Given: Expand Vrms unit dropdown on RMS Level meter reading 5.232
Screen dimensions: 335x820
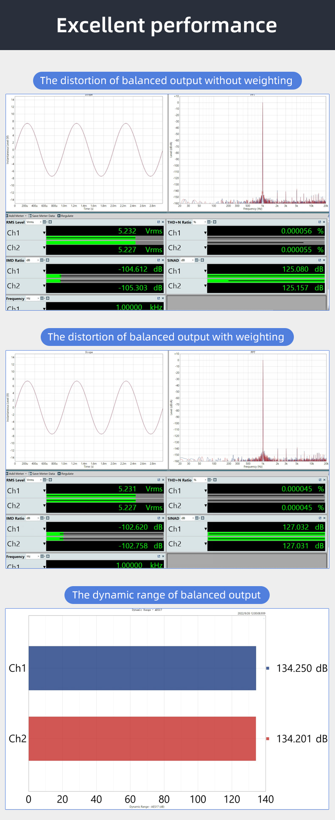Looking at the screenshot, I should 41,222.
